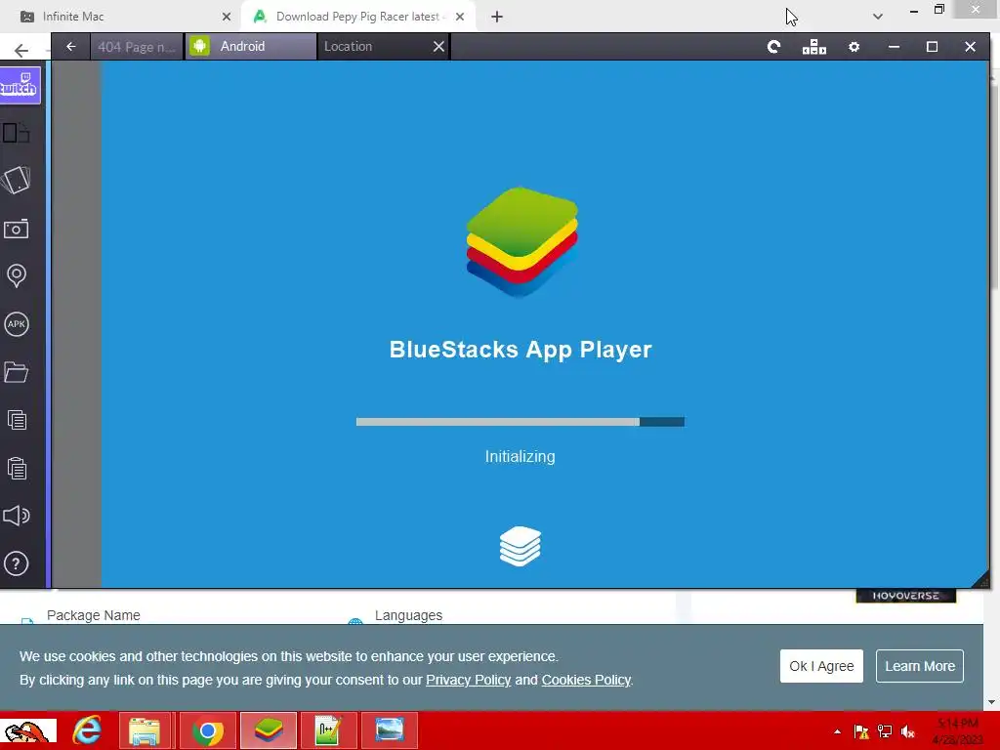Click the copy documents icon
The image size is (1000, 750).
(x=17, y=420)
